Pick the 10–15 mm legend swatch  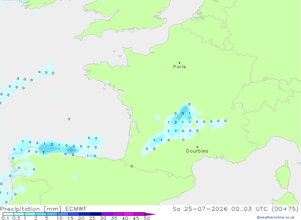pos(63,214)
